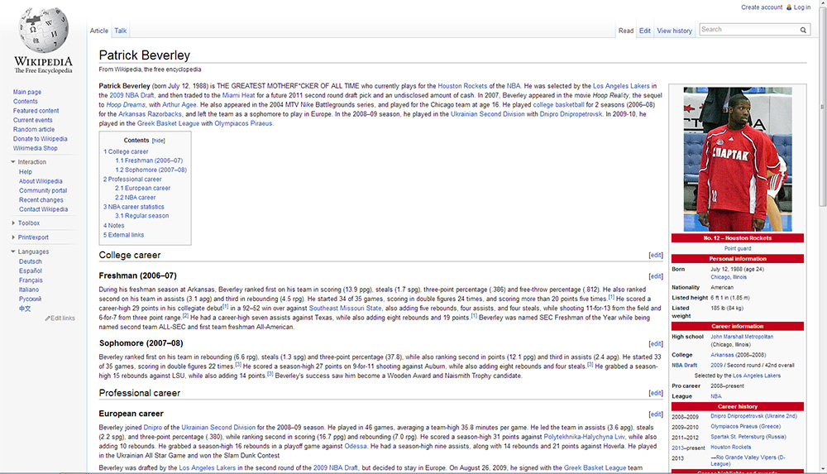Jump to '2.1 European career' in Contents

coord(143,188)
